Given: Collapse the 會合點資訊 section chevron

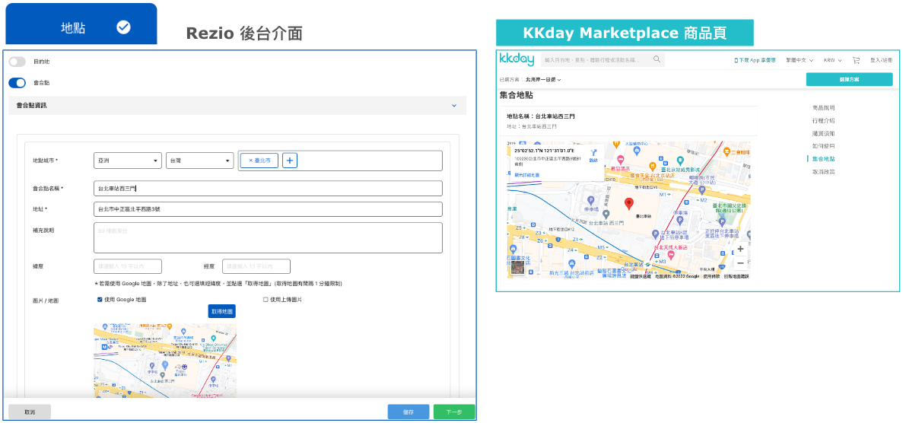Looking at the screenshot, I should (x=454, y=106).
